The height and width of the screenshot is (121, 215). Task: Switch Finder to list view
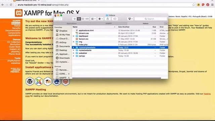[79, 19]
